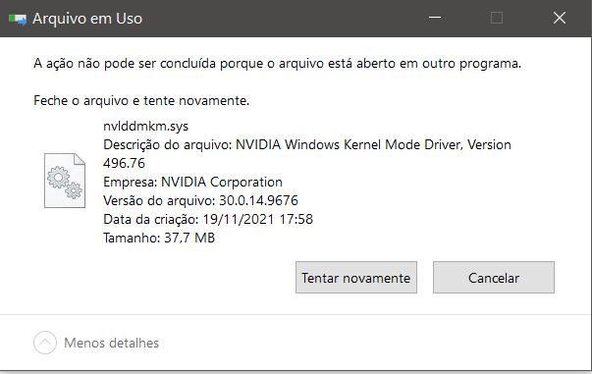
Task: Click the 'Feche o arquivo e tente novamente' text
Action: 141,100
